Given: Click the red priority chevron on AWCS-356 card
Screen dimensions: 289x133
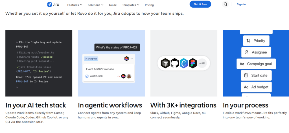Looking at the screenshot, I should [119, 76].
